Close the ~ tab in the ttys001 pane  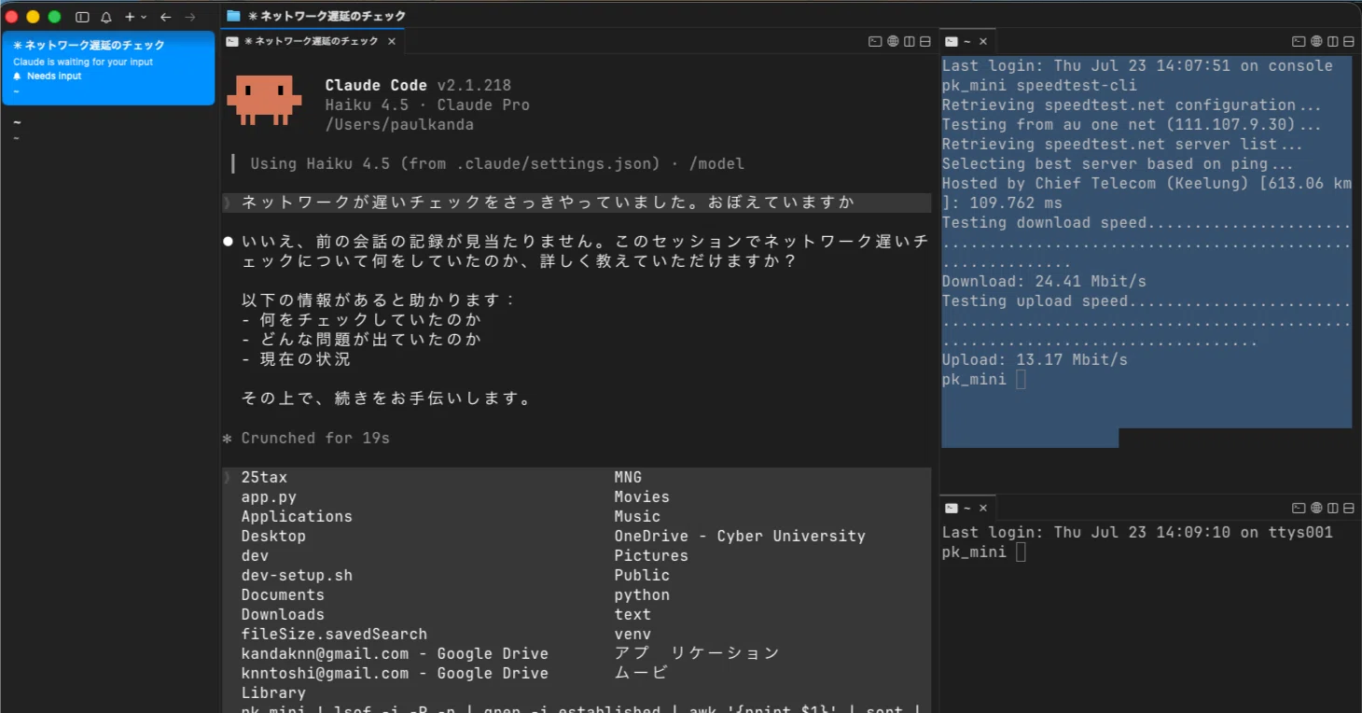click(x=983, y=508)
